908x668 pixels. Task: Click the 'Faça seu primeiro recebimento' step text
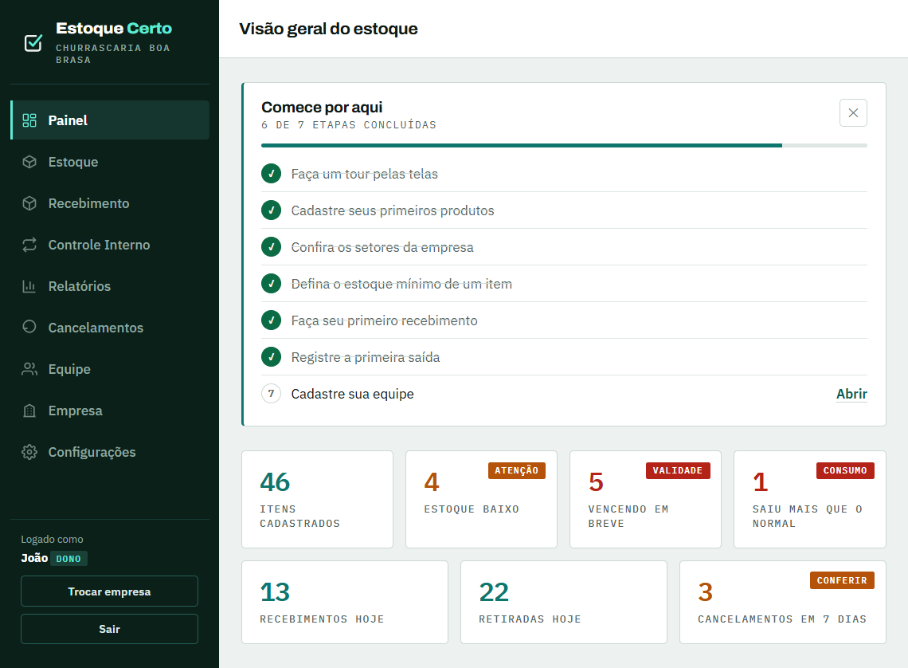(384, 320)
